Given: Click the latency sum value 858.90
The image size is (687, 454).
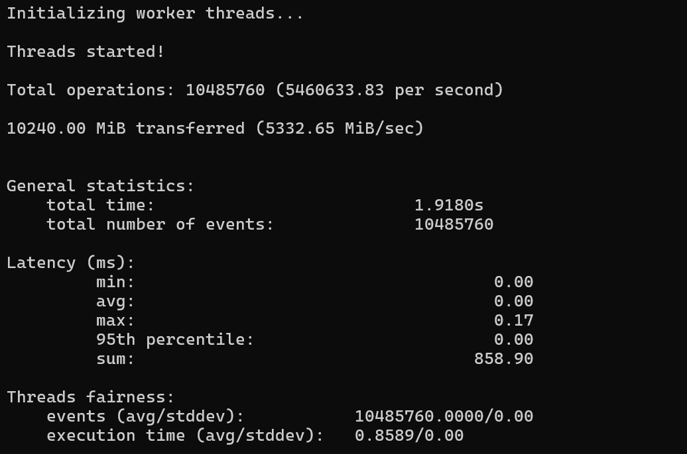Looking at the screenshot, I should coord(504,359).
